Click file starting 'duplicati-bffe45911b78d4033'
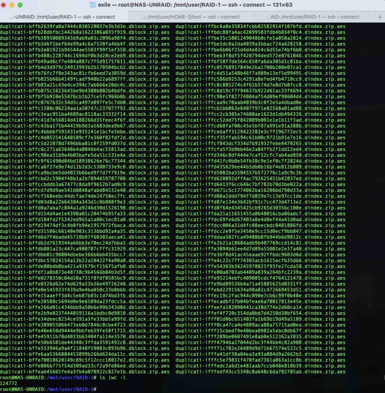 (x=85, y=336)
